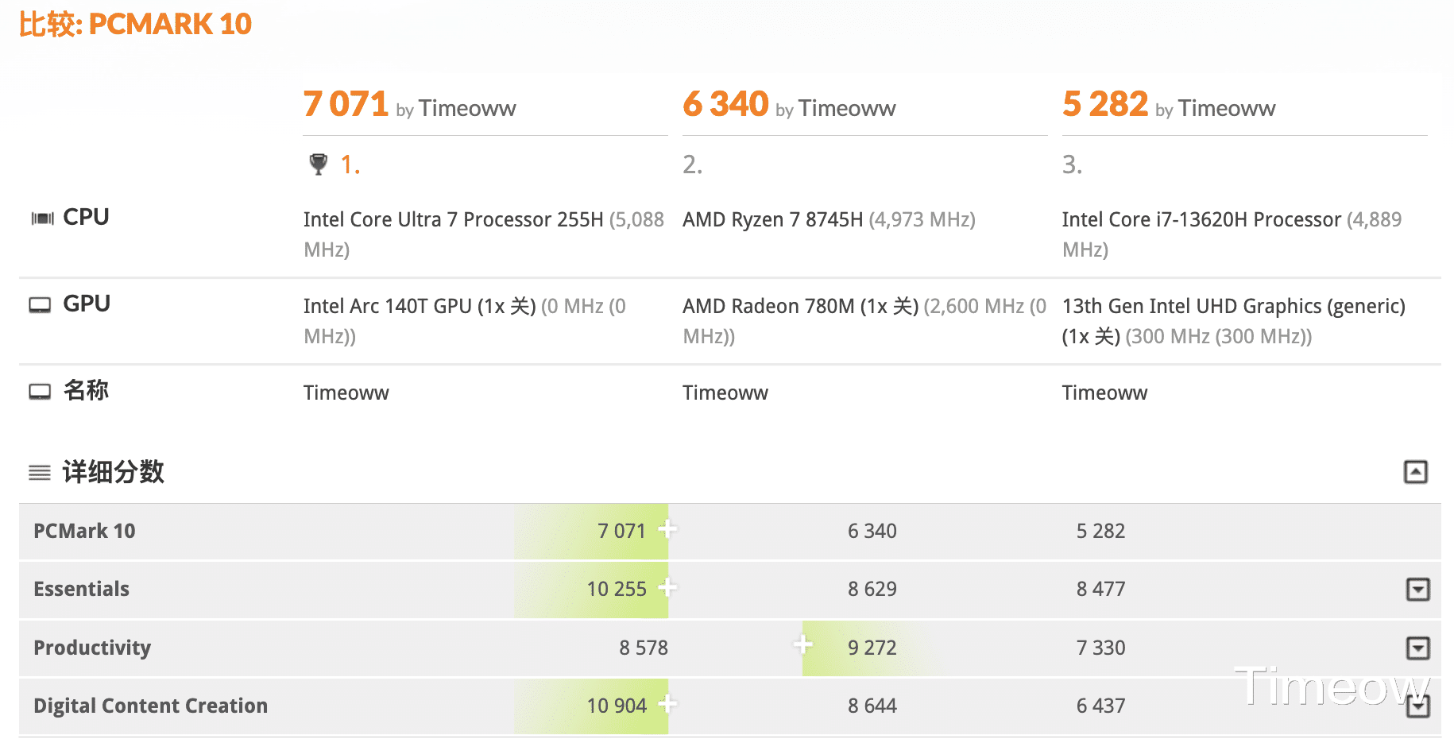Expand the Digital Content Creation row
This screenshot has height=739, width=1454.
tap(1417, 706)
